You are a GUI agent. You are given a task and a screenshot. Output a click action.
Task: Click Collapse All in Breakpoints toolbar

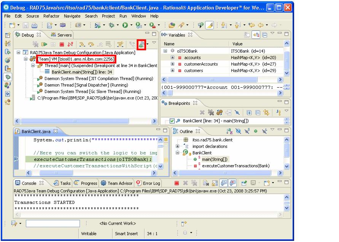coord(258,113)
